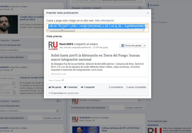Click the background Me gusta link near the top
192x133 pixels.
pos(76,8)
